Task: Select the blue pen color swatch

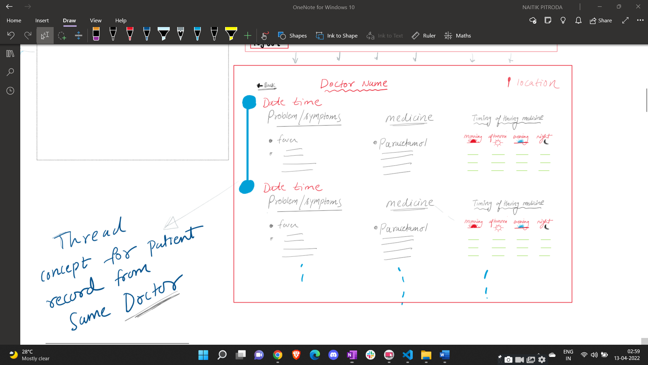Action: (x=146, y=34)
